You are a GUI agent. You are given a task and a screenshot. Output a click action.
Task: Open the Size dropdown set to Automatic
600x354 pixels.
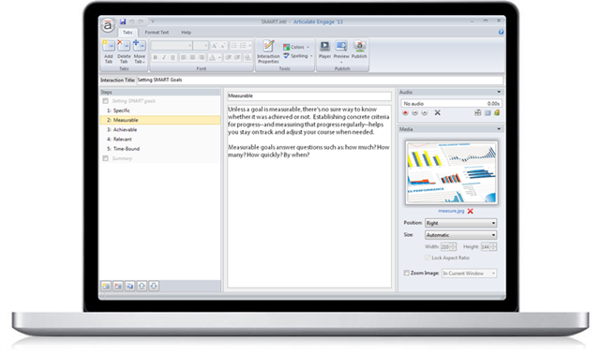click(460, 235)
